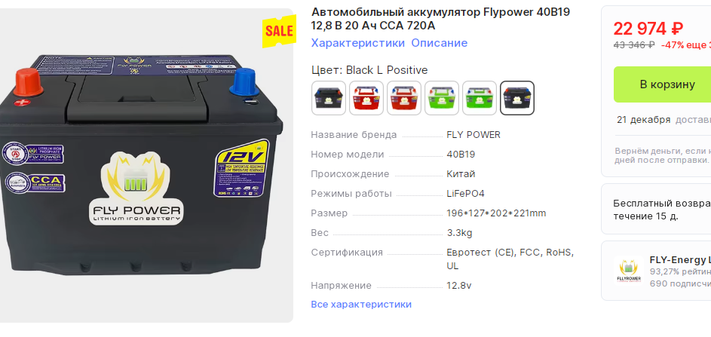
Task: Open the Бесплатный возврат info block
Action: (656, 209)
